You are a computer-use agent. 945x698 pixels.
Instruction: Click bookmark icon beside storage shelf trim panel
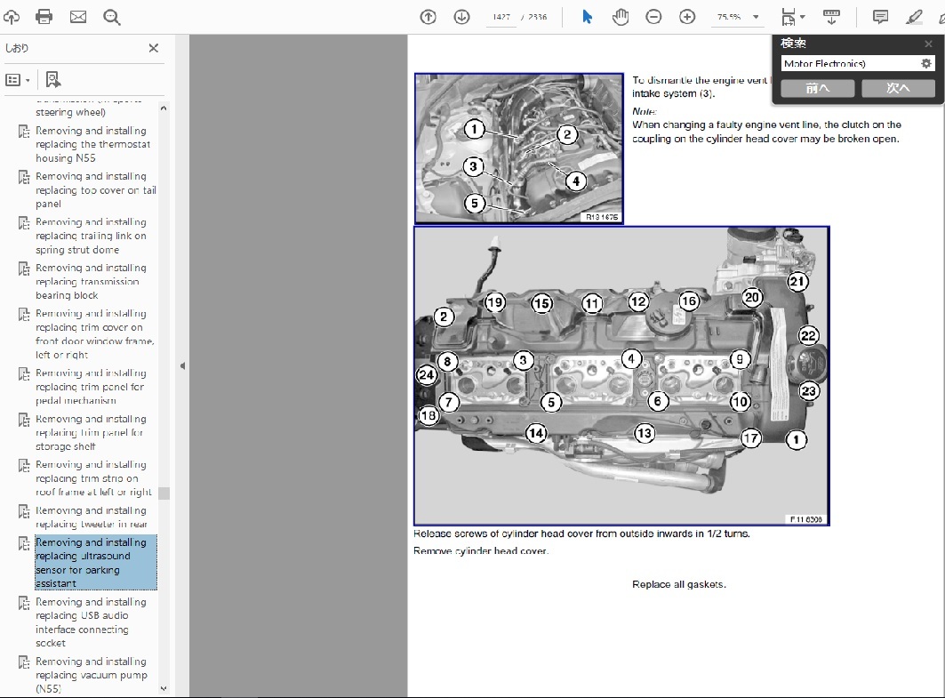pyautogui.click(x=24, y=420)
